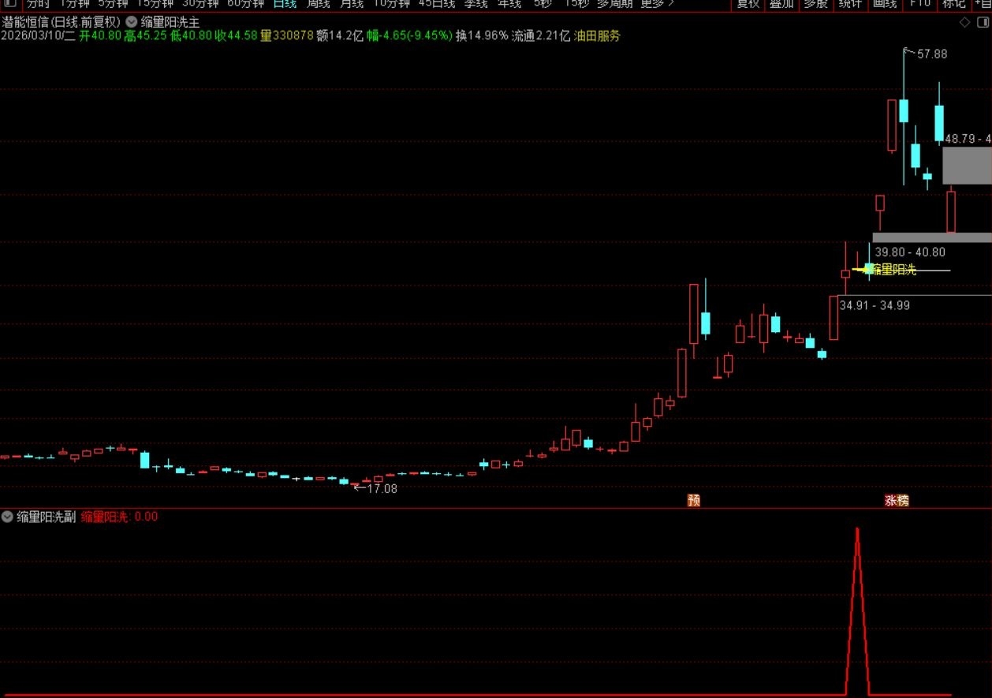992x698 pixels.
Task: Collapse the 缩量阳洗副 sub indicator panel
Action: (6, 517)
